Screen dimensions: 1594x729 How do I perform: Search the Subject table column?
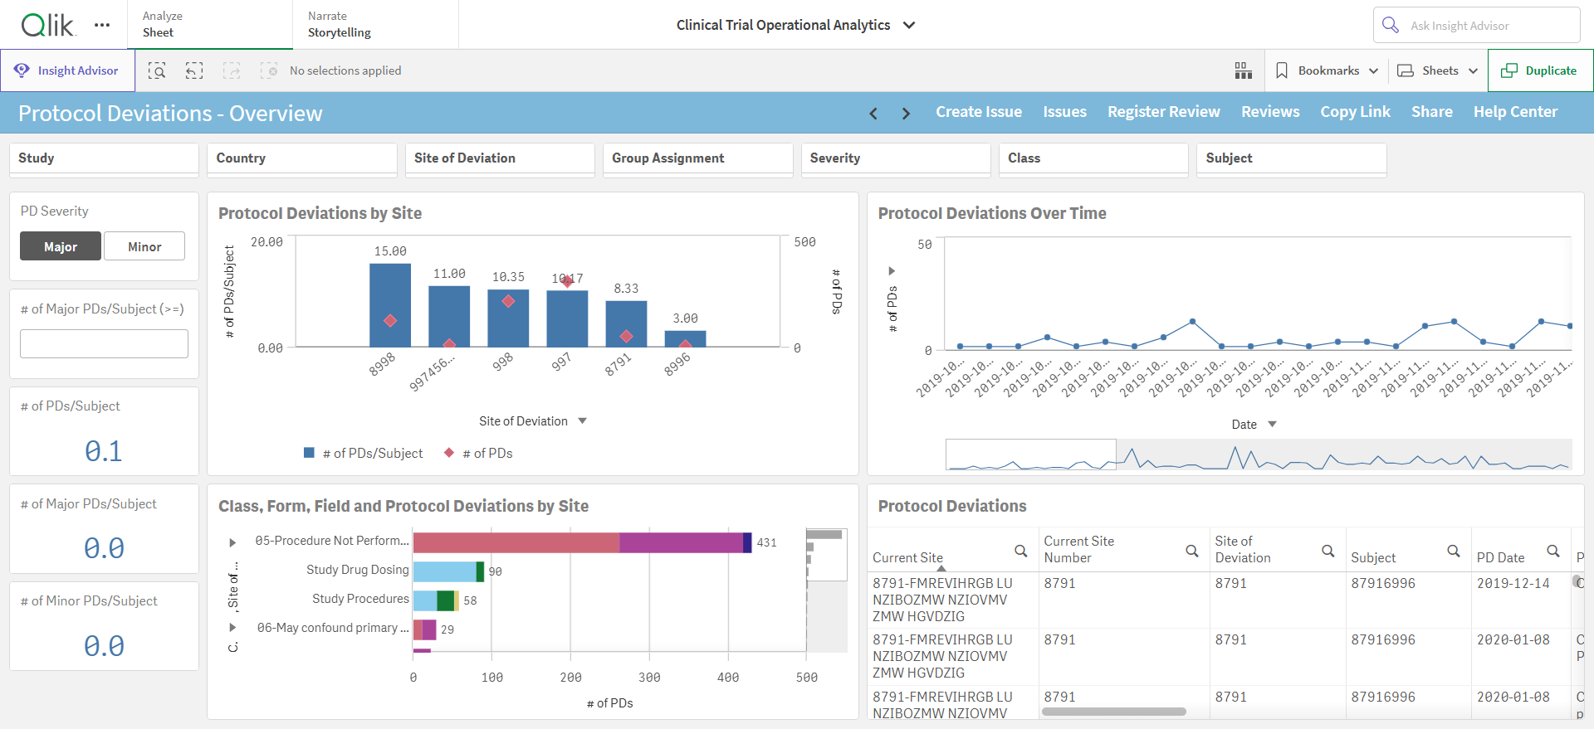pos(1454,551)
